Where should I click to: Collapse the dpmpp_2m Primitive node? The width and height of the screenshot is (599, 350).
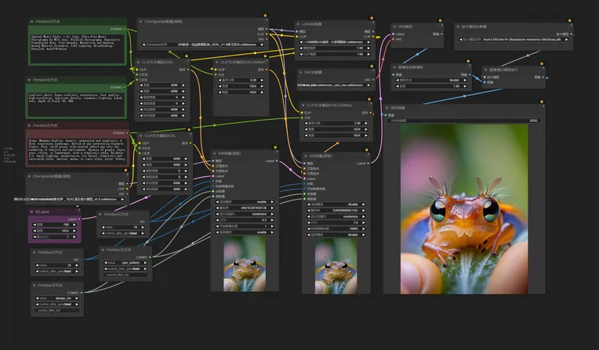34,286
